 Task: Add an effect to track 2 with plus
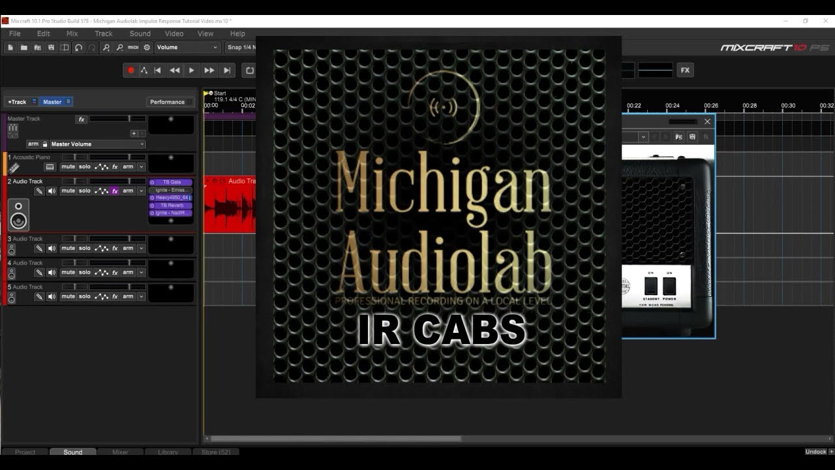[x=171, y=221]
